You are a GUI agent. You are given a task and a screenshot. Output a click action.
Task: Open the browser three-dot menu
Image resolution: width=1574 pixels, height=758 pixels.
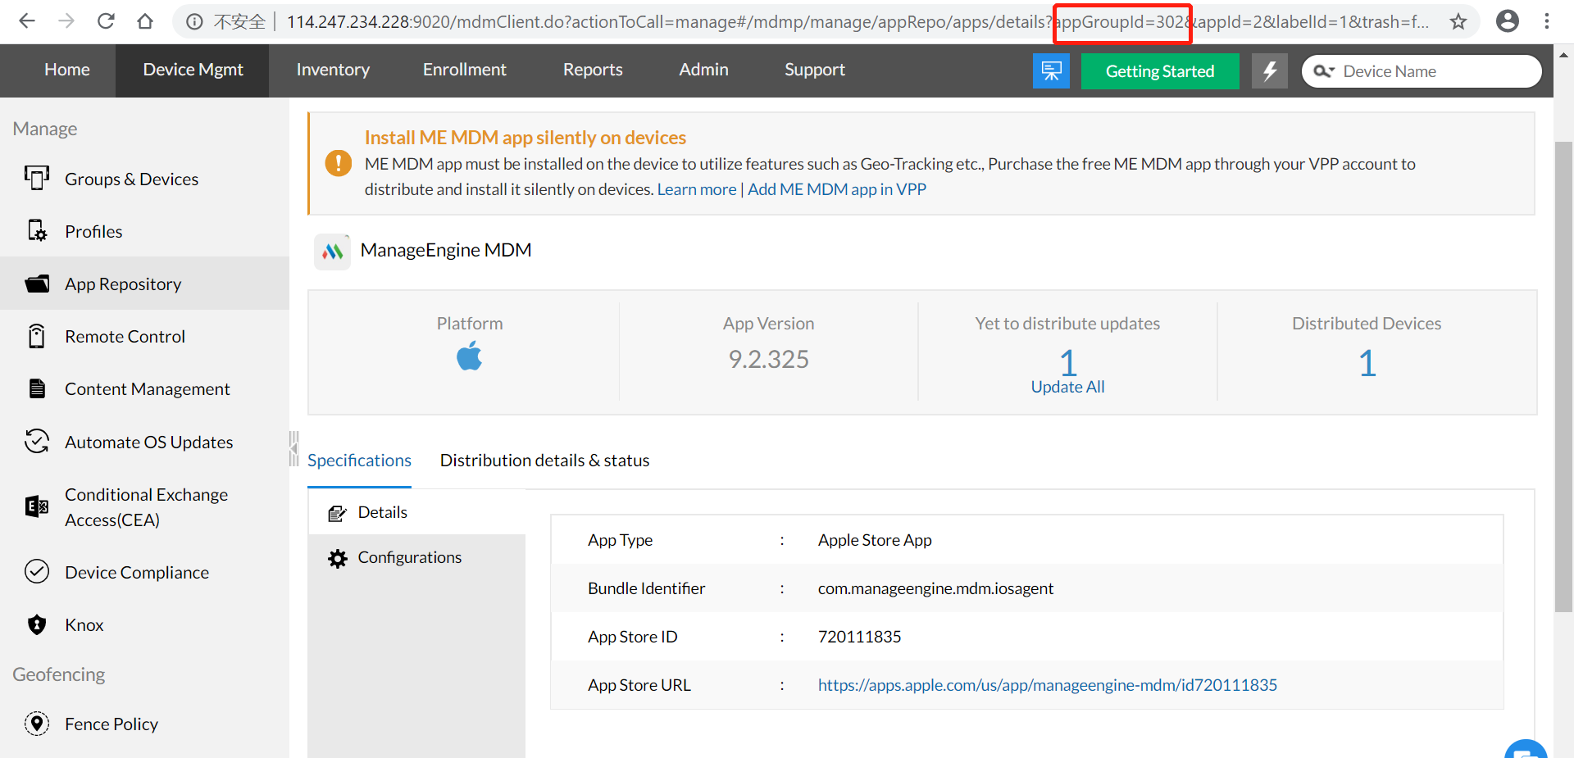1547,21
